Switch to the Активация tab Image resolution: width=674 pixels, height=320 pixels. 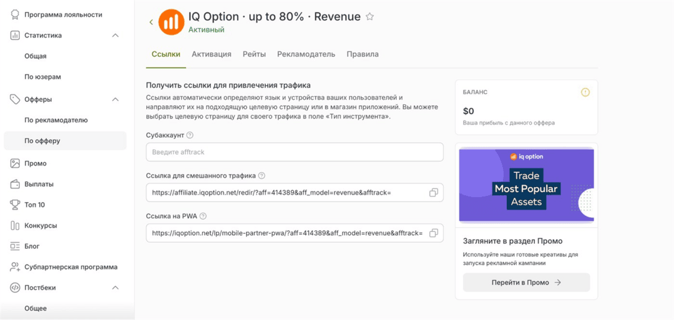[212, 54]
